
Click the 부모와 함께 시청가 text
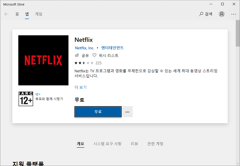tap(49, 99)
